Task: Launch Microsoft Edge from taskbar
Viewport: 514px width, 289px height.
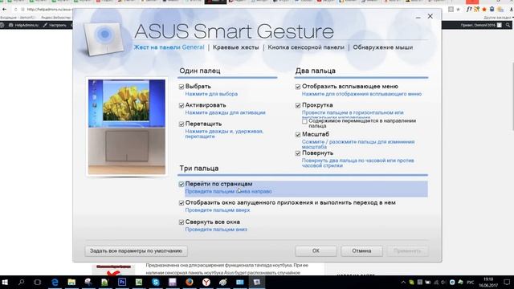Action: pos(55,282)
